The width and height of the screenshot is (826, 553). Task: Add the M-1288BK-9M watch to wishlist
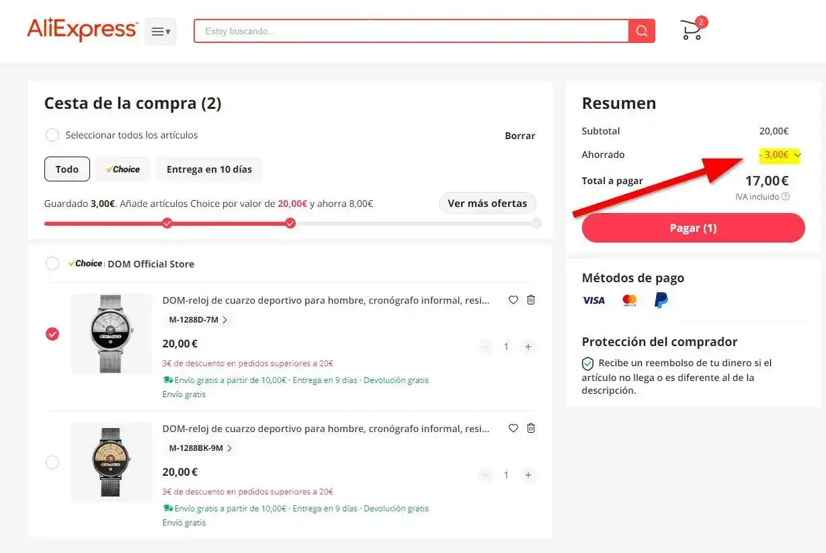click(513, 428)
